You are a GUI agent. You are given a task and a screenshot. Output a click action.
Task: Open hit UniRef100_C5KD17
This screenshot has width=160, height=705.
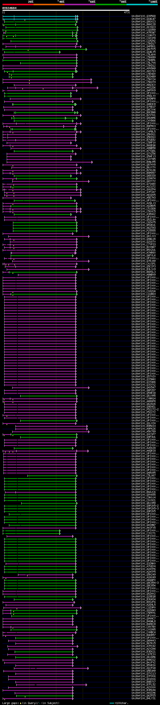143,44
